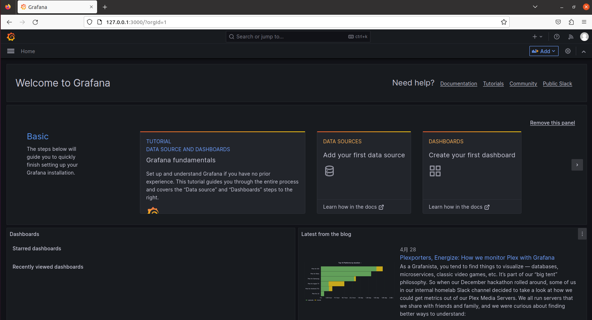Click the external link icon in dashboards card
Image resolution: width=592 pixels, height=320 pixels.
click(487, 207)
